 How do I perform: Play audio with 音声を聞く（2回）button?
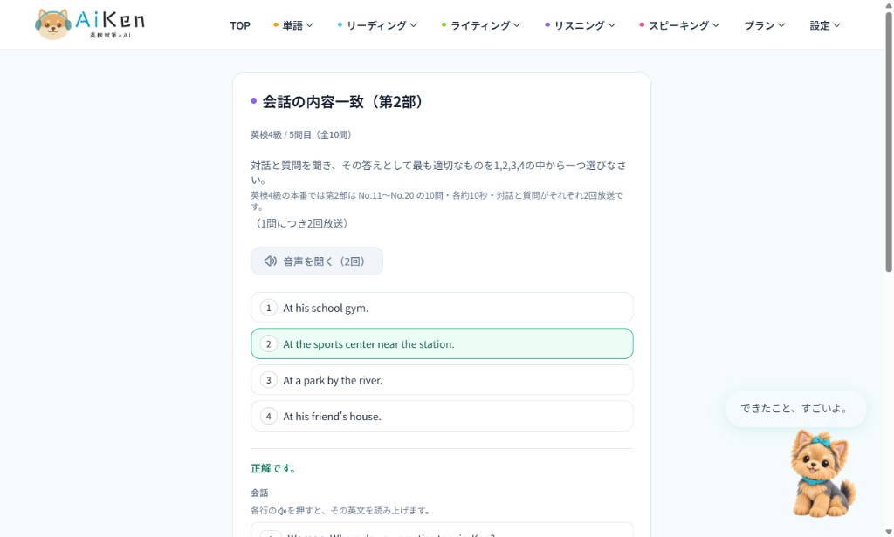(317, 262)
